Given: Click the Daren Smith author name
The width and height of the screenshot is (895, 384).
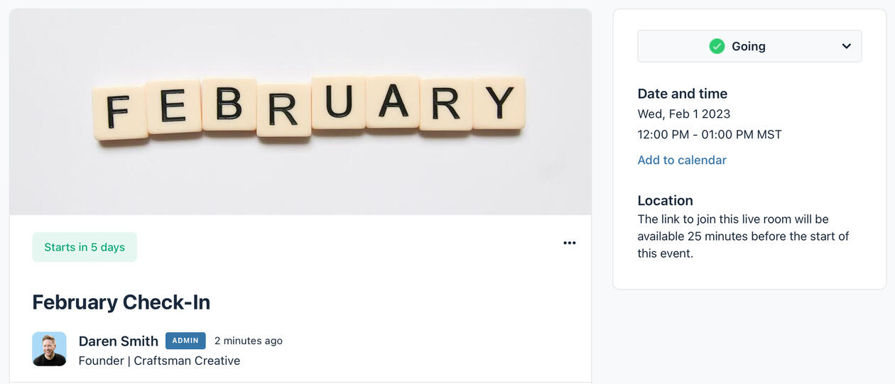Looking at the screenshot, I should tap(118, 341).
